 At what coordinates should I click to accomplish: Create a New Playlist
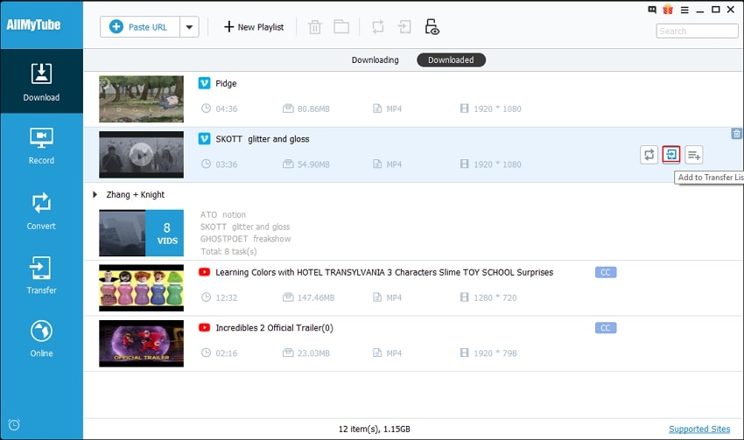click(254, 27)
